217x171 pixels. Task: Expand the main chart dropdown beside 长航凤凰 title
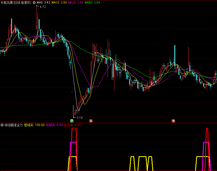click(x=34, y=3)
